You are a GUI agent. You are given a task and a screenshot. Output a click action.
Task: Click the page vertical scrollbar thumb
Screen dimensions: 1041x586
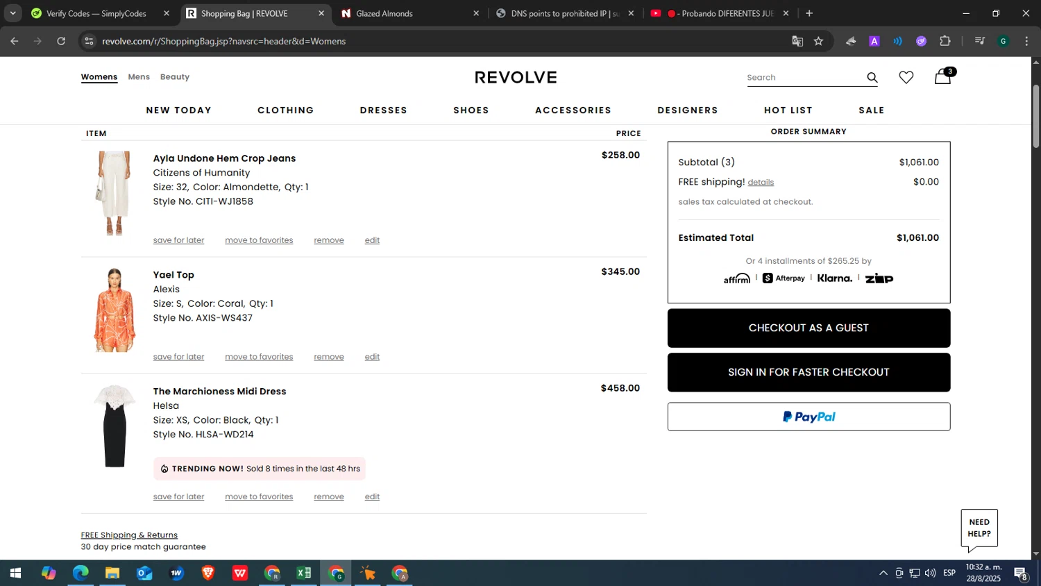[x=1036, y=116]
